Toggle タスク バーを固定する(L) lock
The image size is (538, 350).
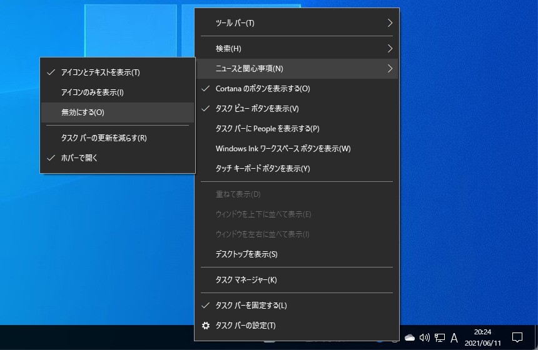pos(297,306)
